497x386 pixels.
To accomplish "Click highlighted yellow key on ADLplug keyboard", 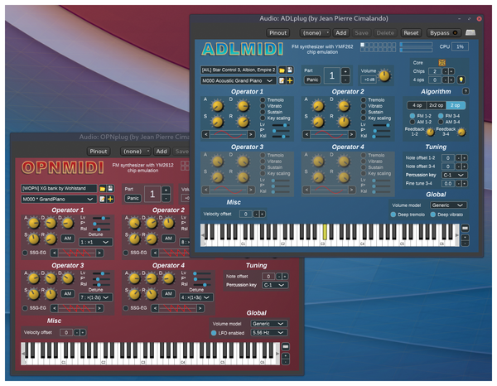I will pyautogui.click(x=325, y=232).
